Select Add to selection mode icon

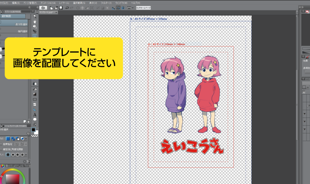tap(13, 139)
